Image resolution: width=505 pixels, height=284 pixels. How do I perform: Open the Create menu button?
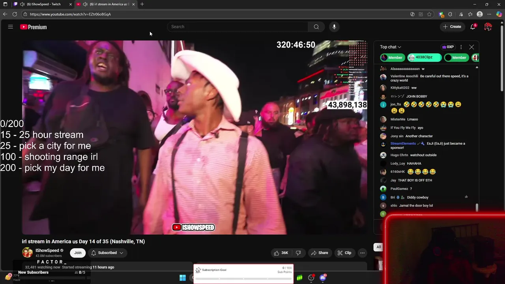coord(452,27)
